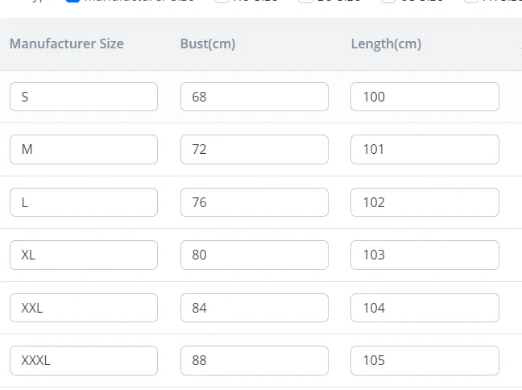The height and width of the screenshot is (390, 522).
Task: Focus the bust field with value 68
Action: coord(255,97)
